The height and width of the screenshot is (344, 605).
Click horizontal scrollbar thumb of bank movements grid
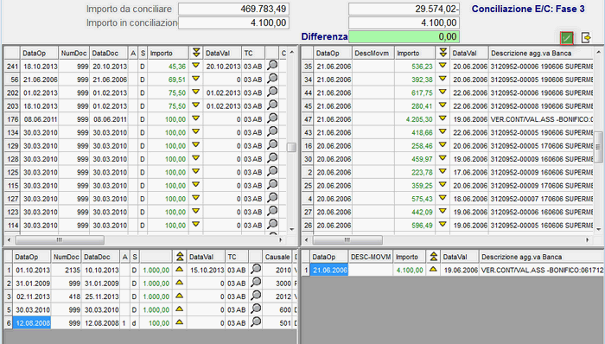point(347,240)
